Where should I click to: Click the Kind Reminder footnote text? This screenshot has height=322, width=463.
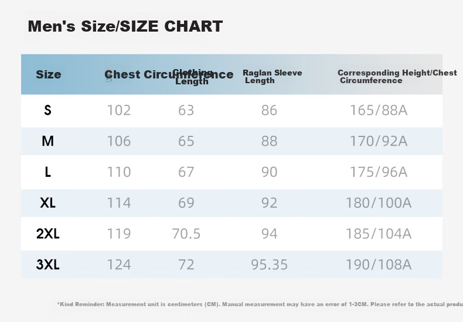(x=260, y=304)
